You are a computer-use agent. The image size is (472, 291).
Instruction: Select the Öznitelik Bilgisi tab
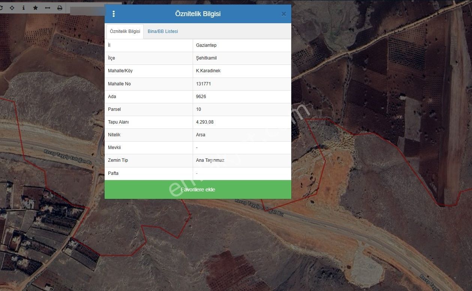125,31
